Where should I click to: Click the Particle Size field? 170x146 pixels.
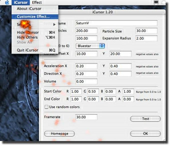146,31
